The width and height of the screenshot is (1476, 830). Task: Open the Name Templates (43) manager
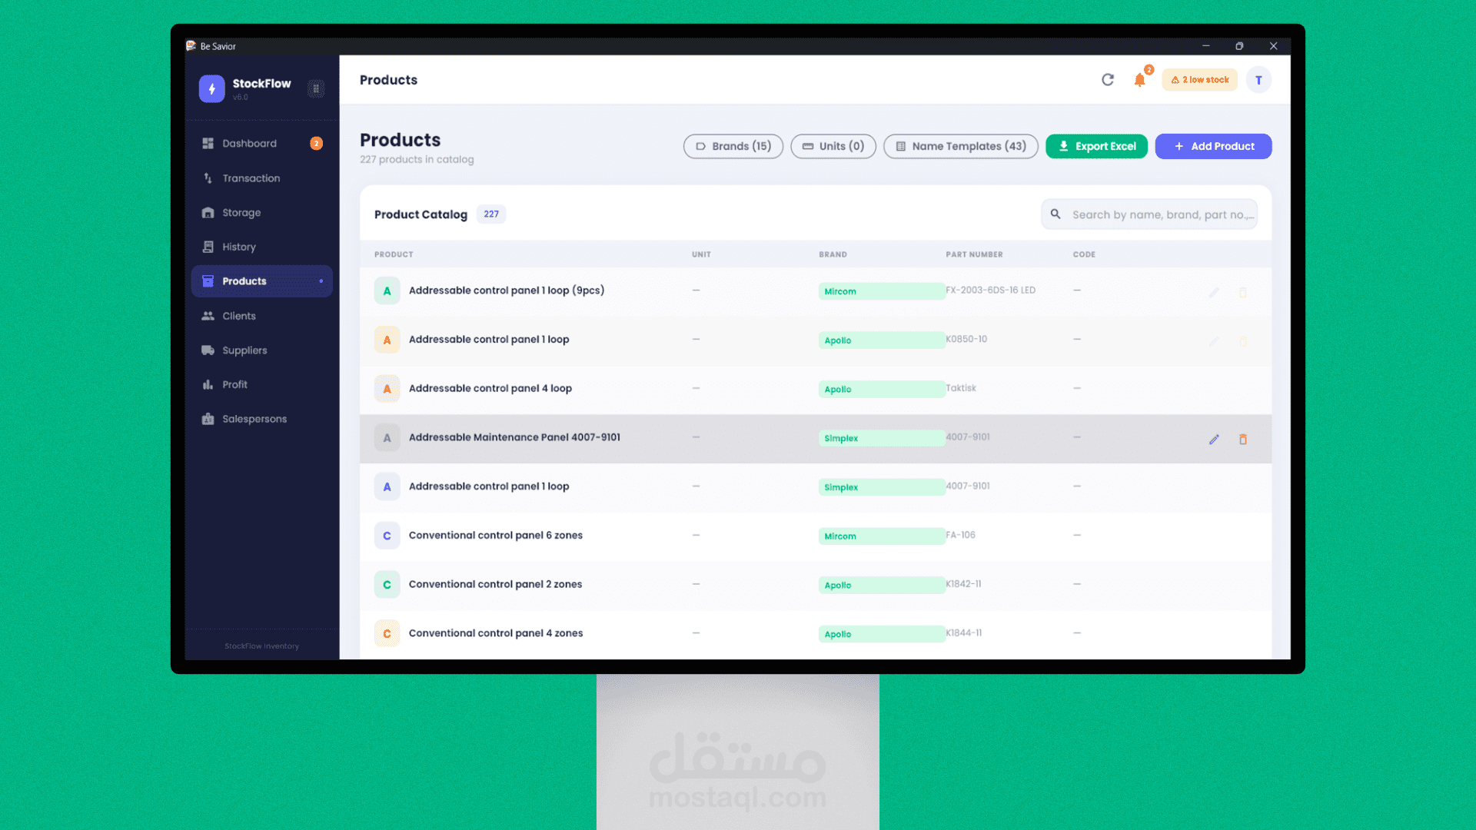960,146
